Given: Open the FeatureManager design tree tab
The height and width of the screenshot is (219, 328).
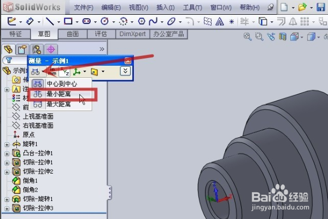Looking at the screenshot, I should coord(8,49).
